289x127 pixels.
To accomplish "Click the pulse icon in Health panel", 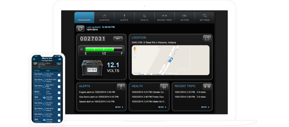I will tap(164, 87).
